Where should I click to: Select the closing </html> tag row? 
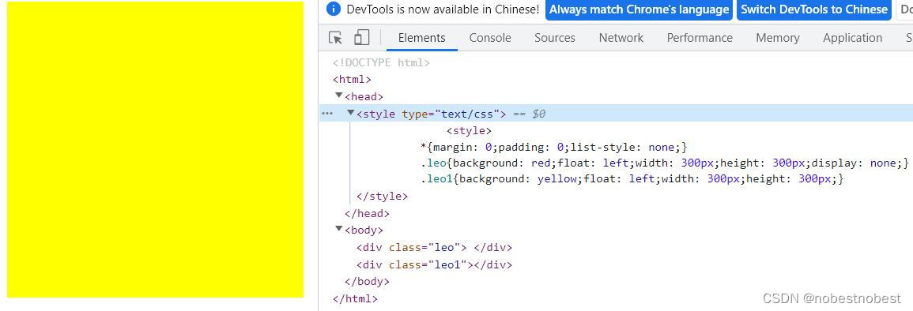point(355,299)
